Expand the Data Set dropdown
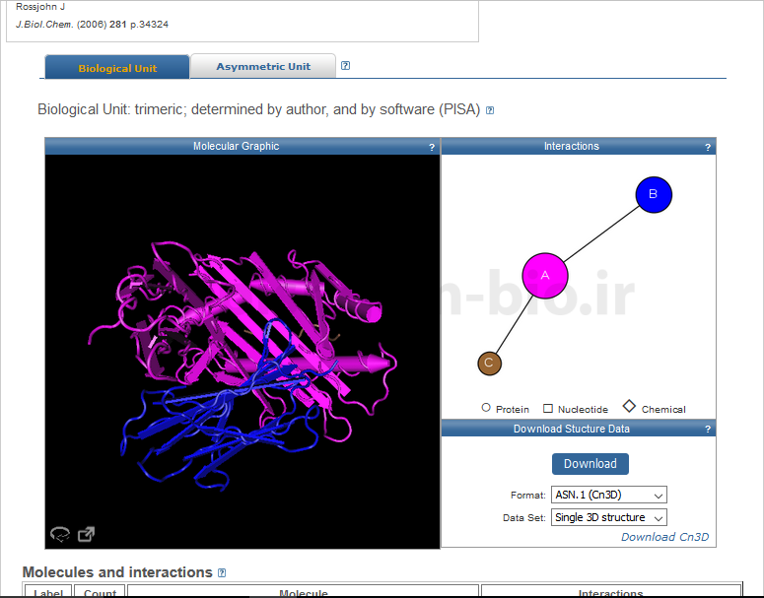The image size is (764, 598). click(x=609, y=517)
